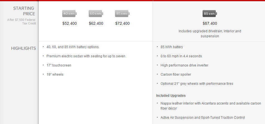Select the $62,400 price text
Viewport: 265px width, 124px height.
(x=96, y=23)
